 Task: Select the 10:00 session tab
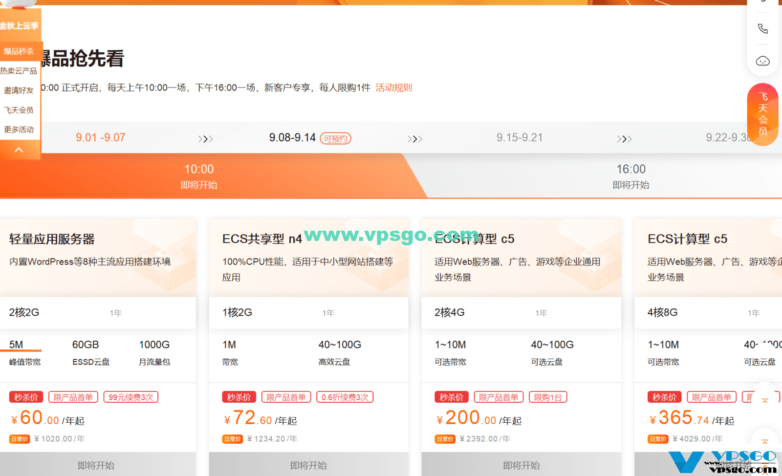click(x=199, y=176)
